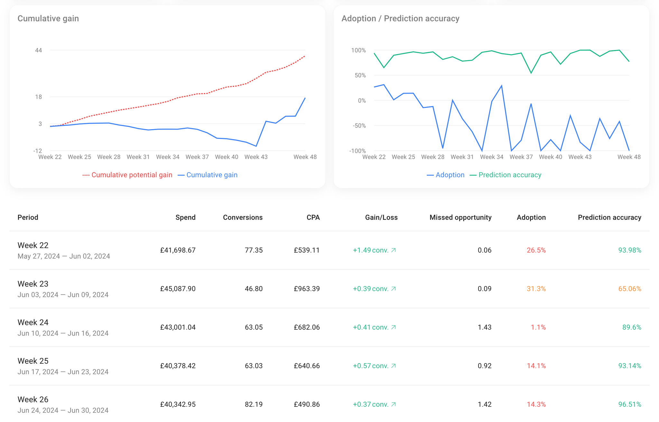Open the +0.57 conv. gain link
Screen dimensions: 659x422
[x=375, y=366]
